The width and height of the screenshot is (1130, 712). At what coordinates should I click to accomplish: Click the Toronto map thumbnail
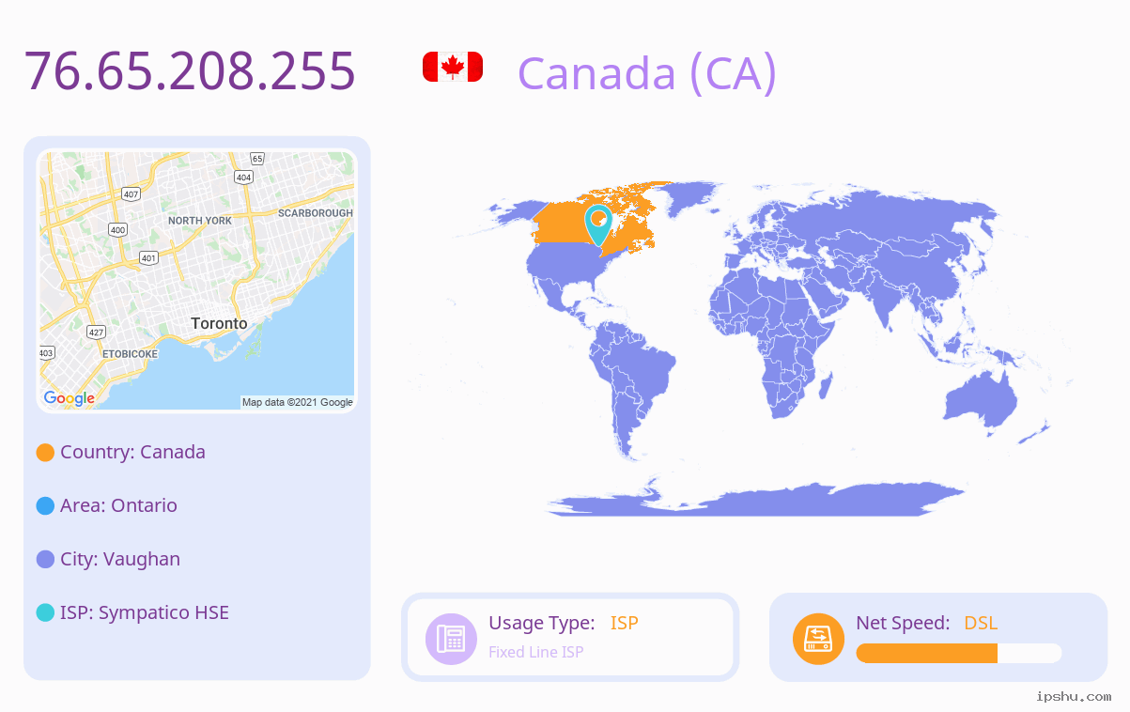pyautogui.click(x=197, y=281)
